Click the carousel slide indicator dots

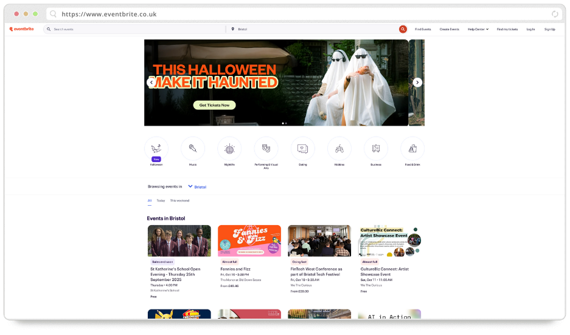(284, 123)
